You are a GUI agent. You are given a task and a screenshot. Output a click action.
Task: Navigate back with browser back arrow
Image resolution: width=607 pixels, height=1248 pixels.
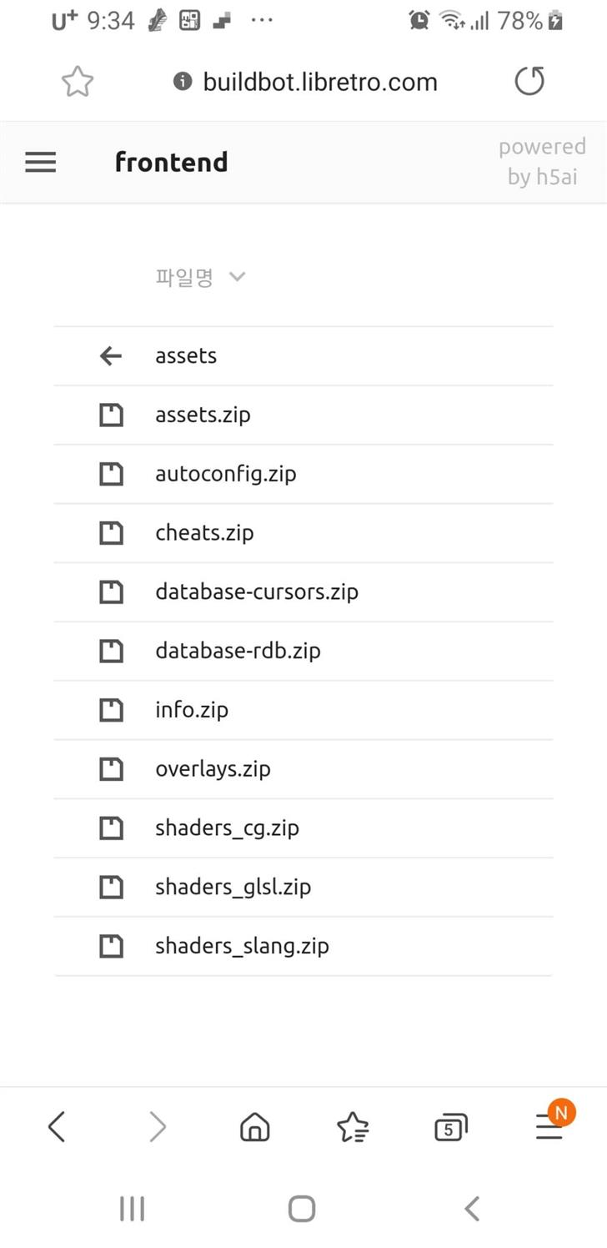click(56, 1128)
